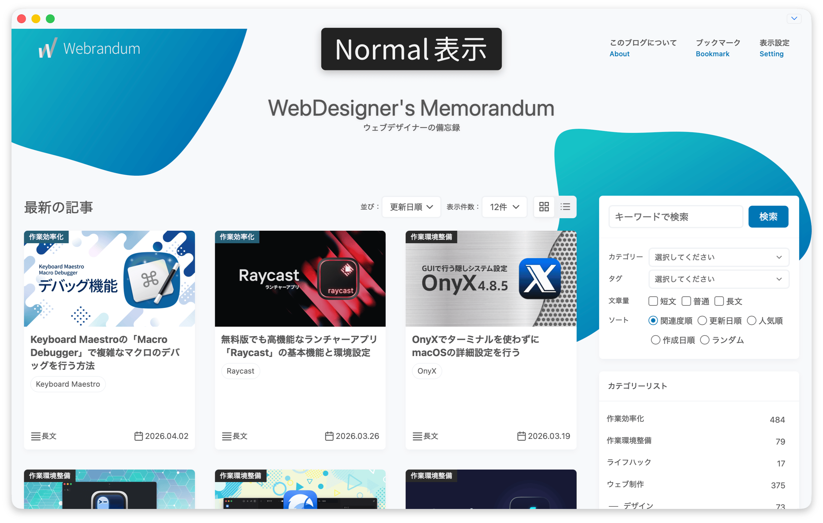
Task: Select the ランダム sort radio option
Action: (705, 340)
